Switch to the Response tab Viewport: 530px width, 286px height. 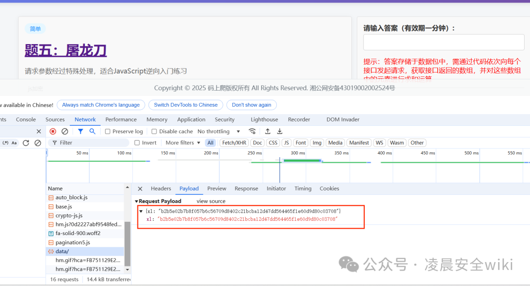[x=246, y=189]
